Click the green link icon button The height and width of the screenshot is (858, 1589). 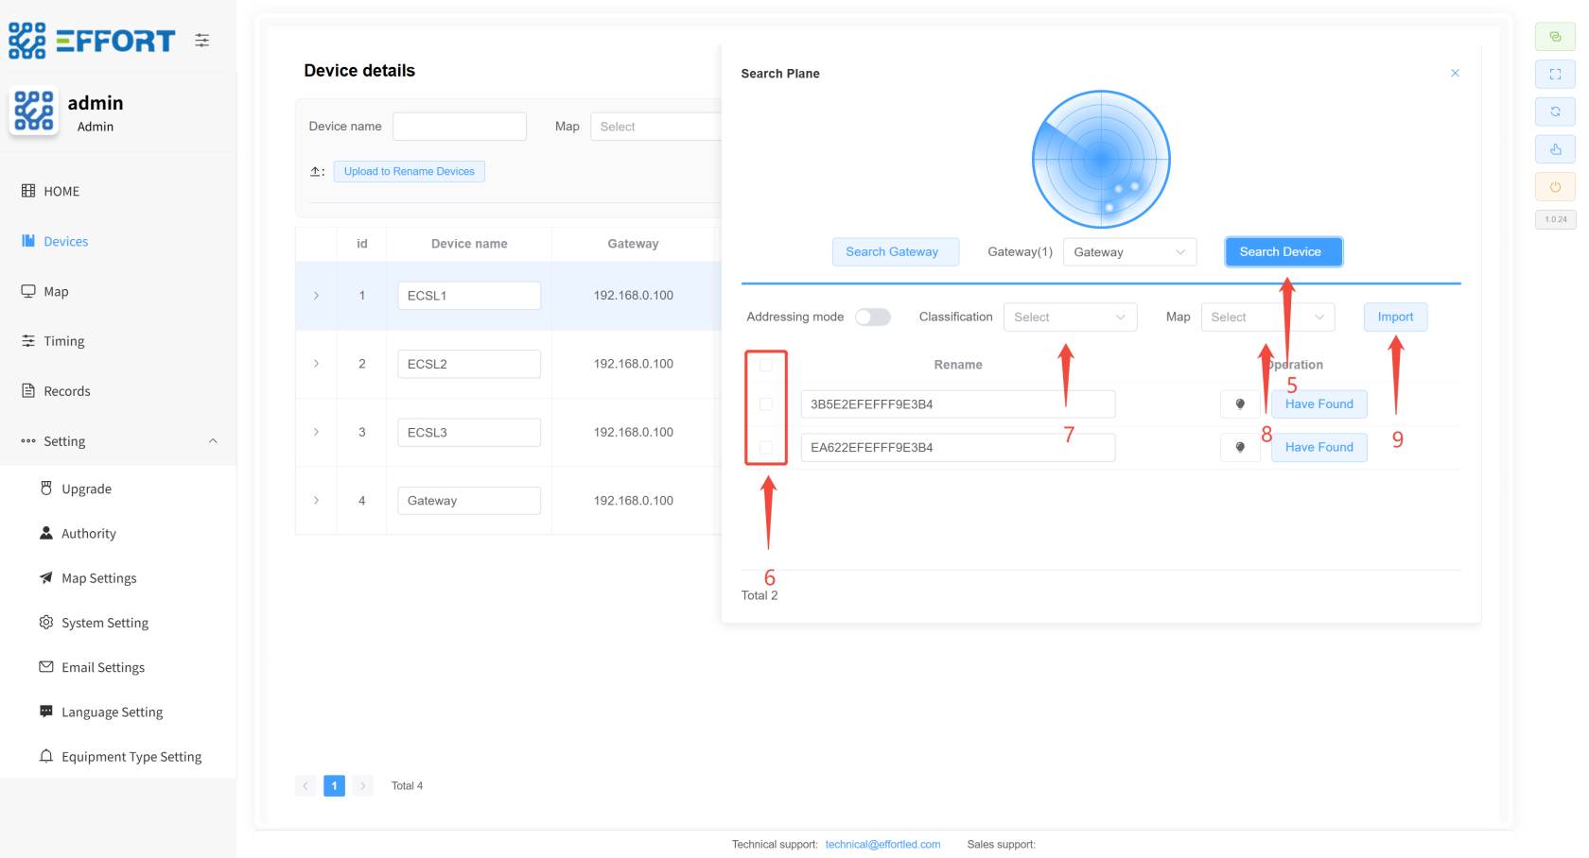tap(1555, 37)
